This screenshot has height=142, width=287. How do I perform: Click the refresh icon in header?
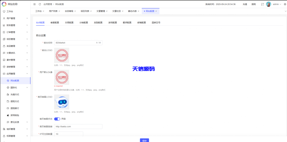(x=40, y=4)
